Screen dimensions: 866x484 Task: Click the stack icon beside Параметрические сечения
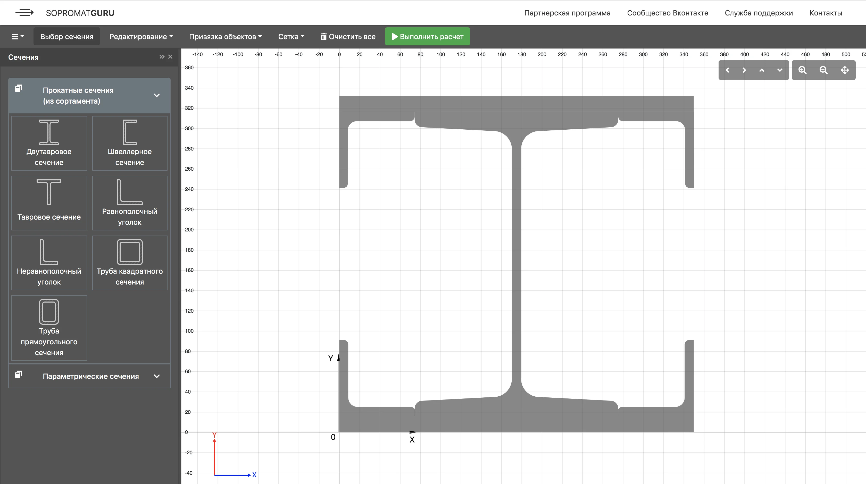click(19, 374)
